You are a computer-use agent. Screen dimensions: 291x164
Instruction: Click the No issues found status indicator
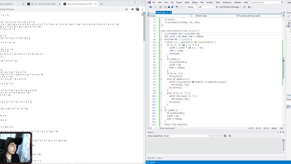(x=167, y=128)
